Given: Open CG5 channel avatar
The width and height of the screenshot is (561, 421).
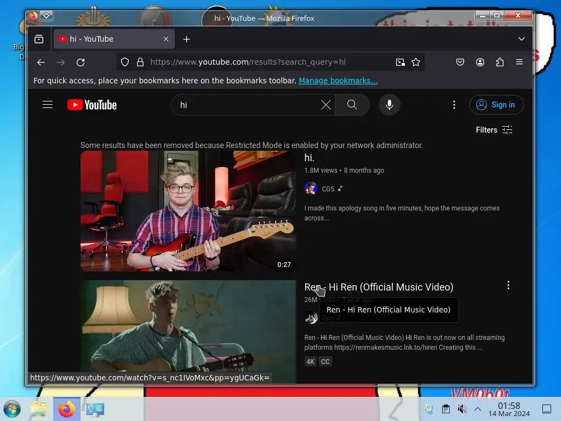Looking at the screenshot, I should coord(311,189).
